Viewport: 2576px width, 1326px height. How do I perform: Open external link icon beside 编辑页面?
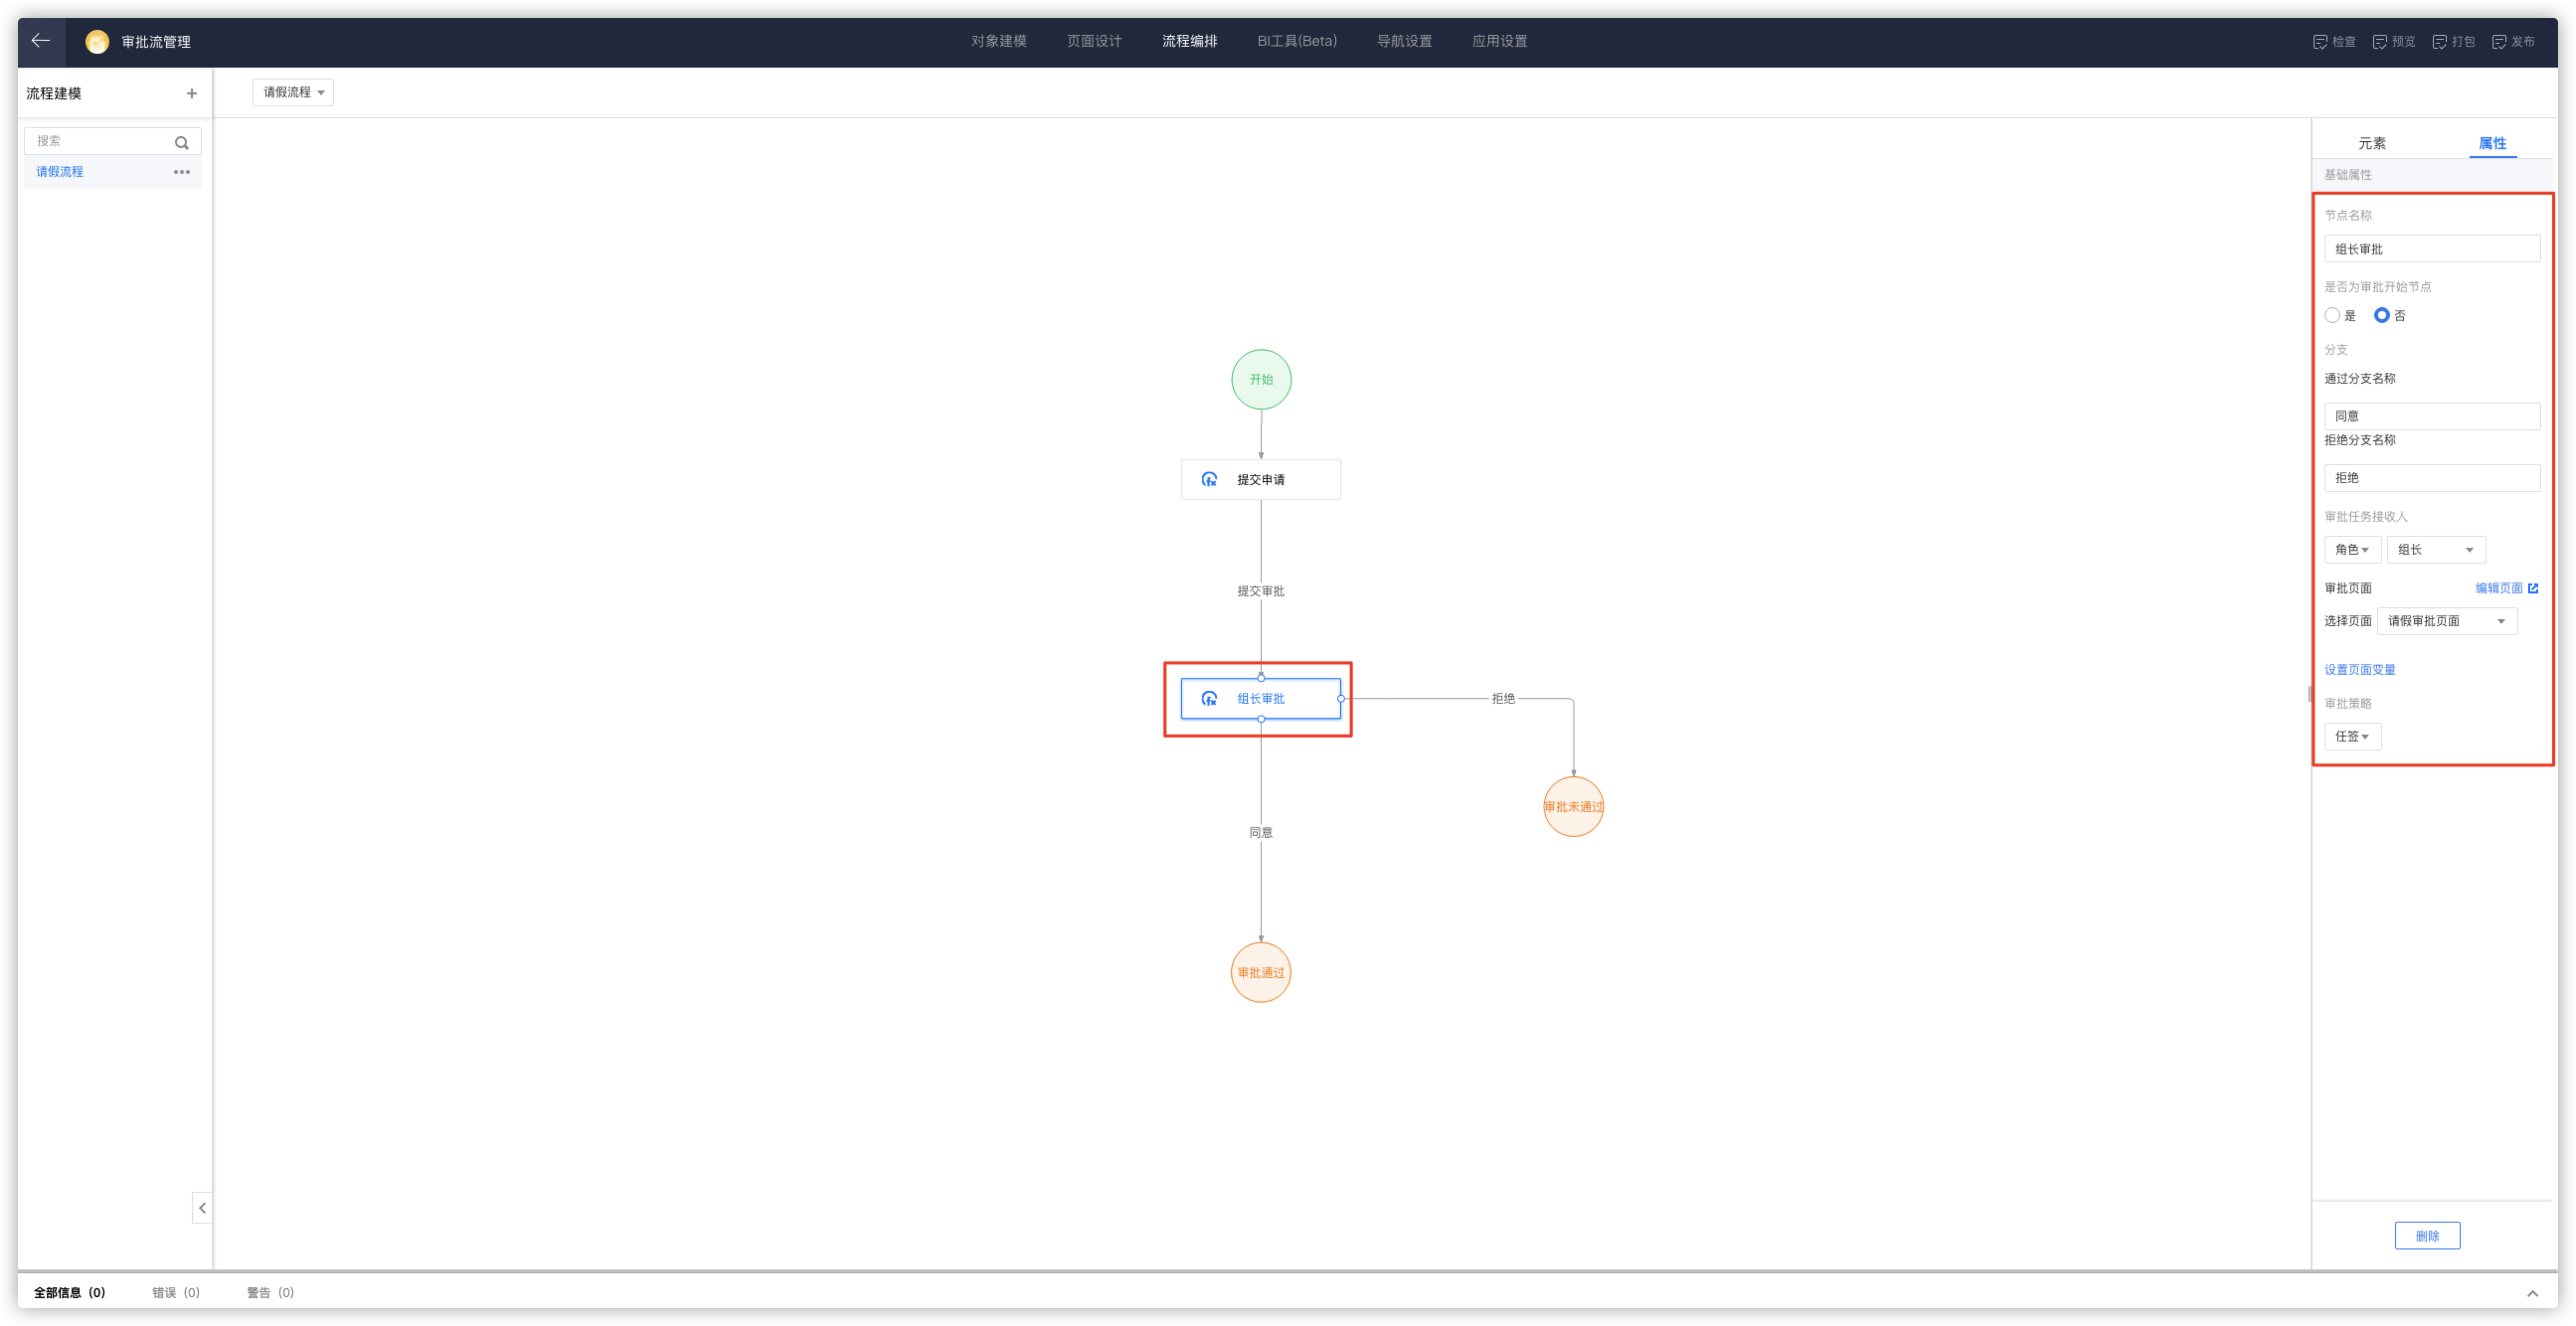2532,588
